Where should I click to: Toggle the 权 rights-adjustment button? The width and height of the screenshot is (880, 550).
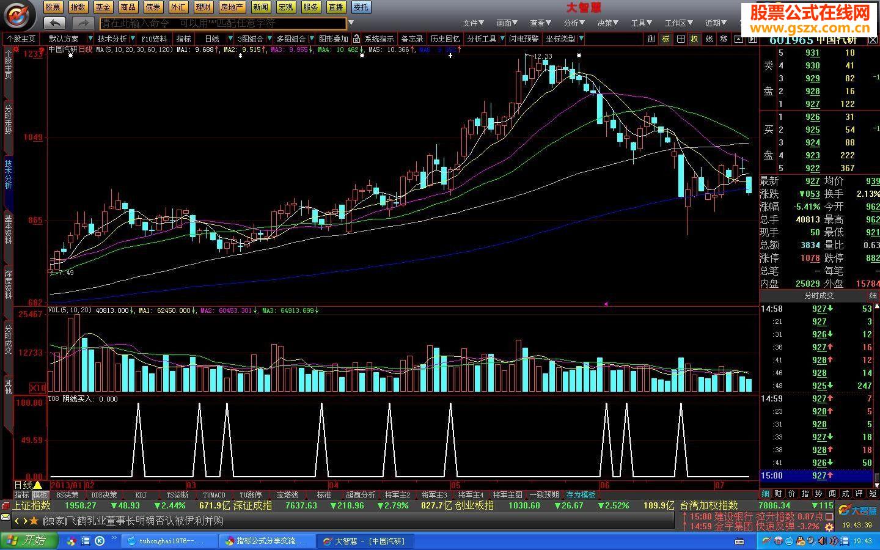[x=694, y=38]
